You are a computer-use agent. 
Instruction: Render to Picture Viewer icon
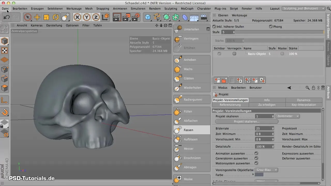coord(126,17)
